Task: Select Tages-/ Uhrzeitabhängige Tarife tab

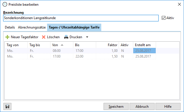Action: [x=74, y=27]
